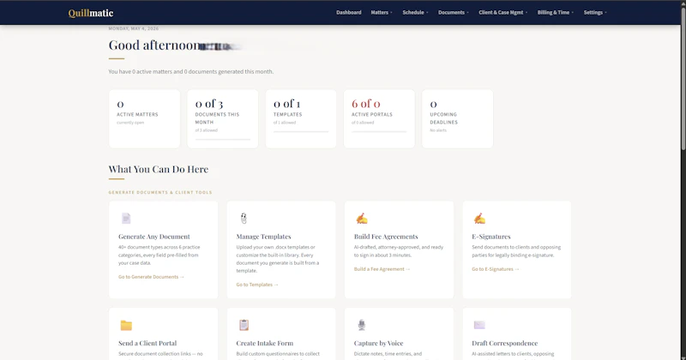
Task: Open the Build Fee Agreements heading
Action: coord(386,237)
